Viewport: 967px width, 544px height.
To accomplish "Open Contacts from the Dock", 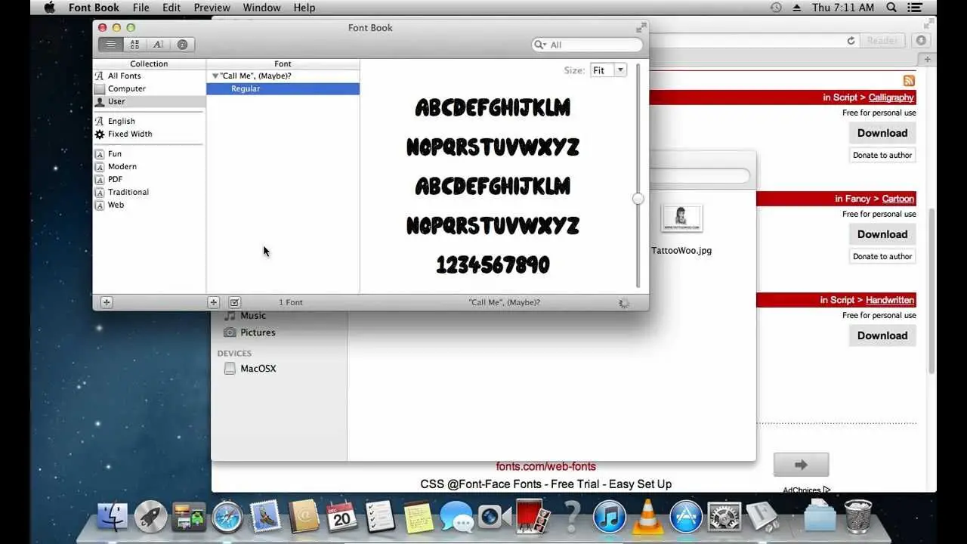I will pyautogui.click(x=304, y=517).
